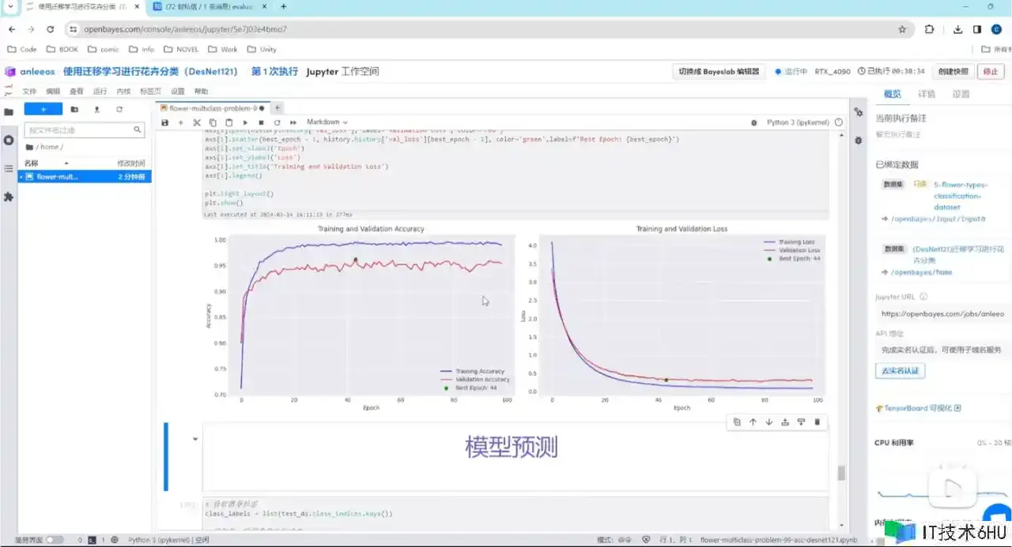The image size is (1012, 547).
Task: Open the 文件 menu
Action: 29,92
